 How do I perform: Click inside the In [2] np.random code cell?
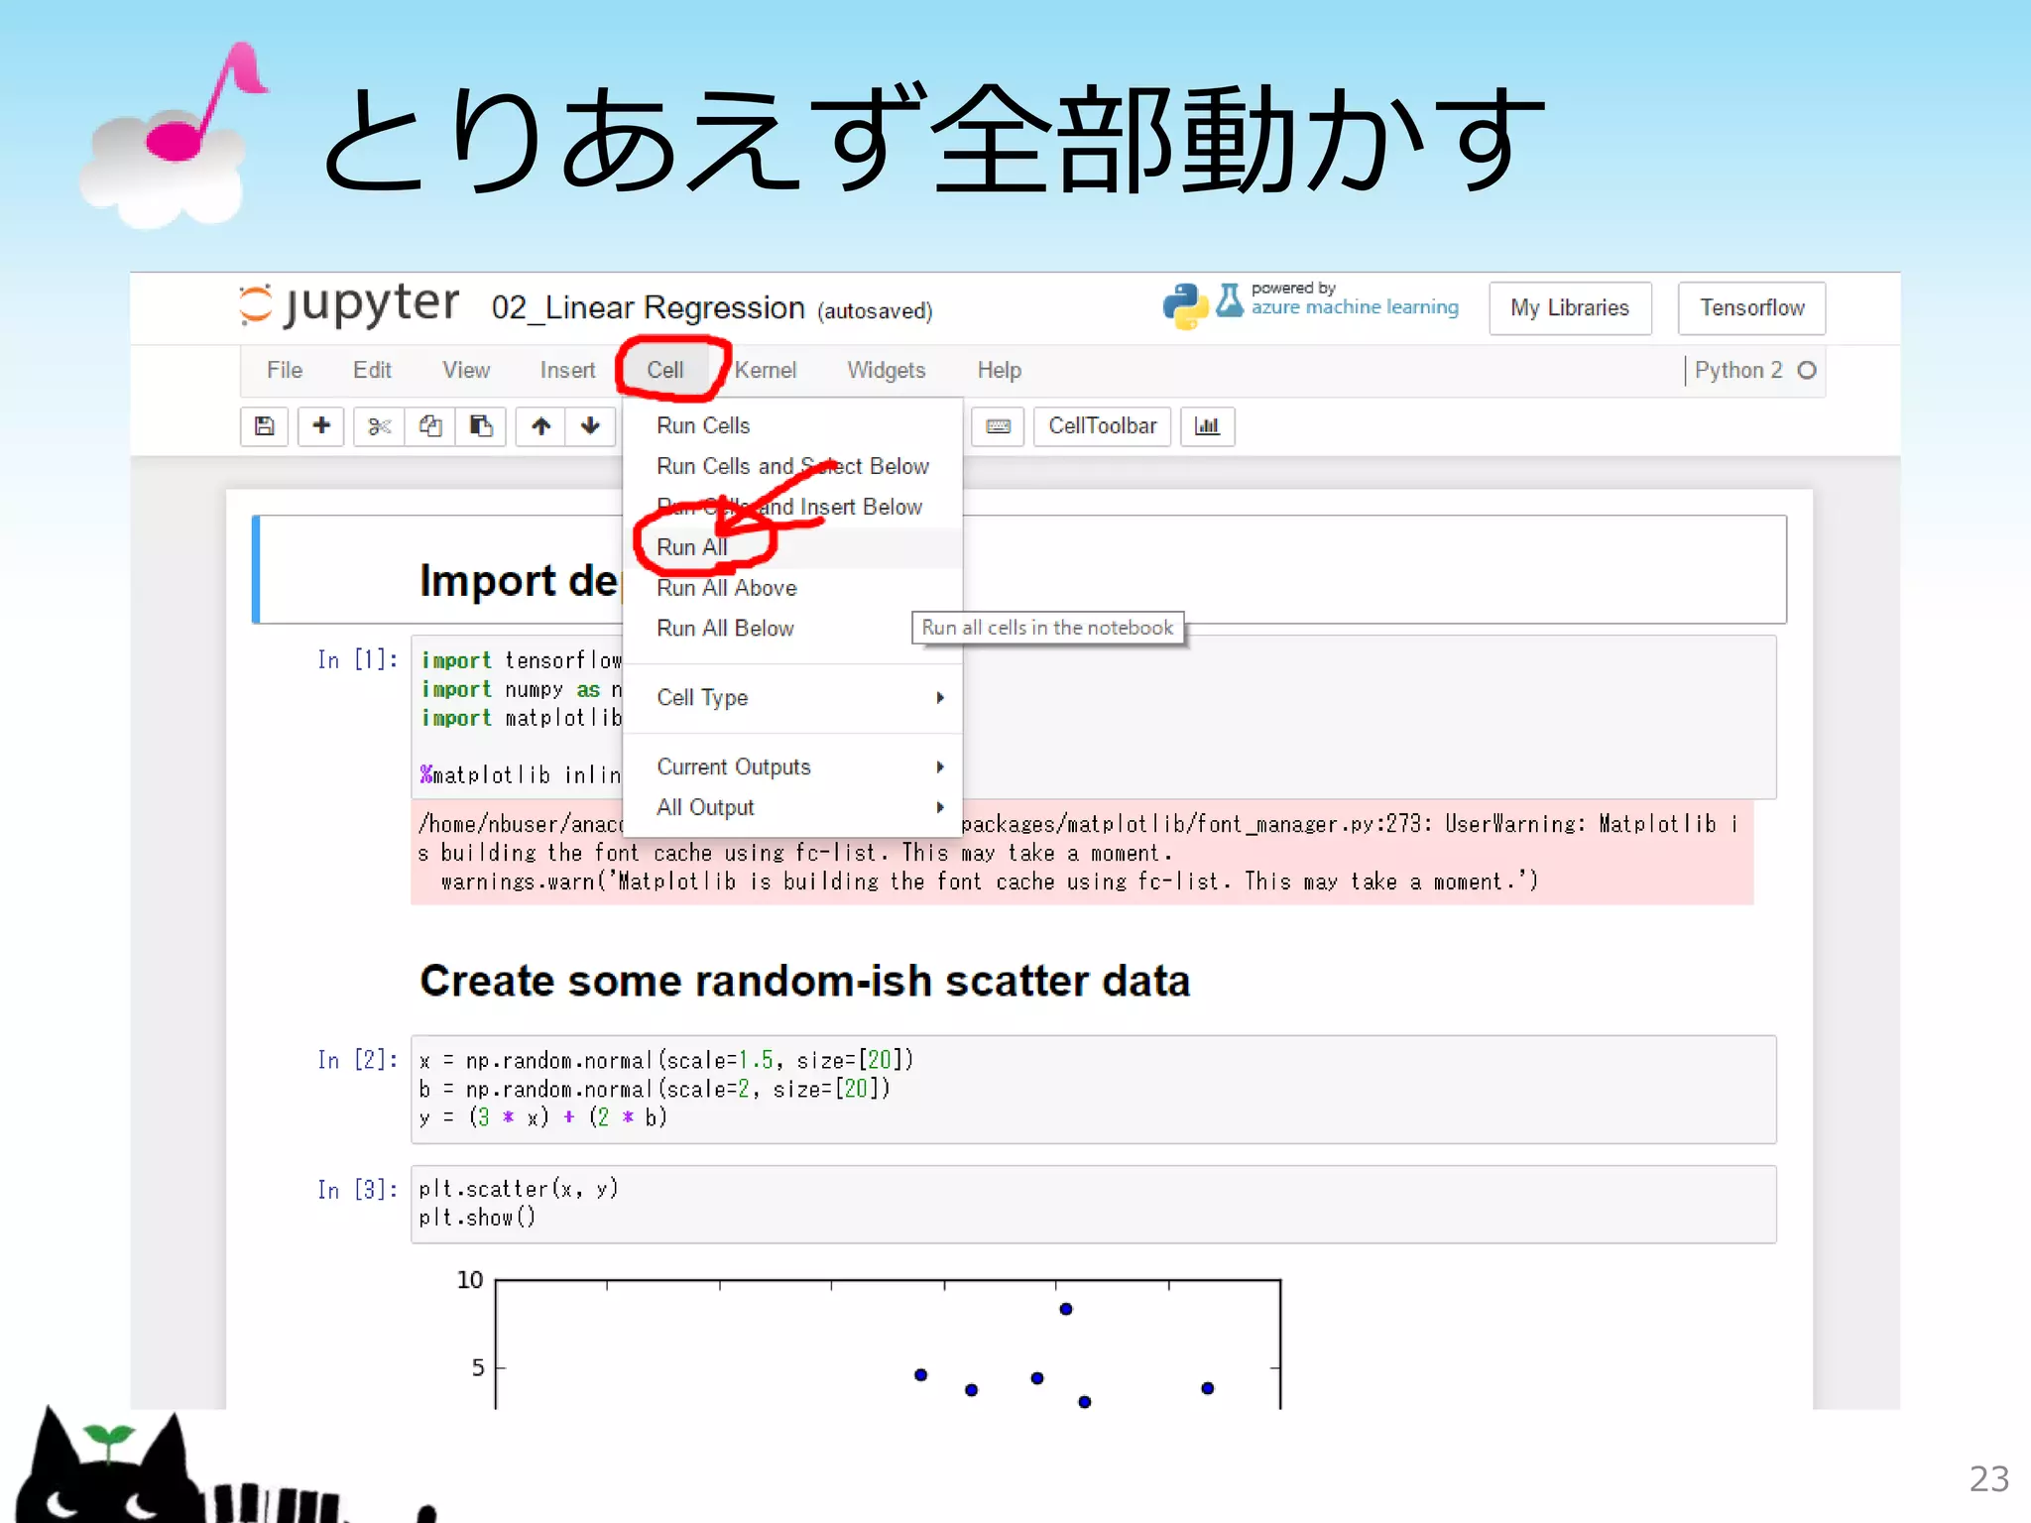click(x=1093, y=1089)
